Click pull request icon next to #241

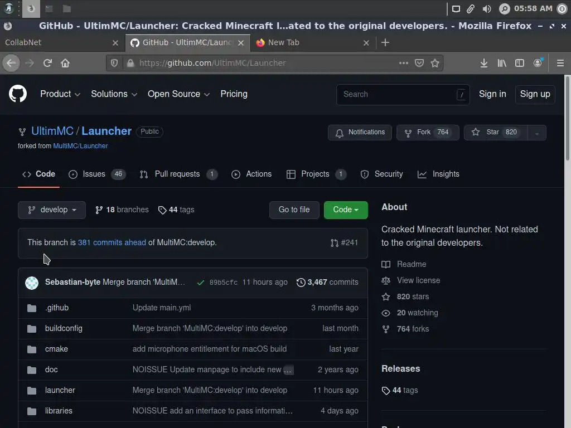[334, 243]
